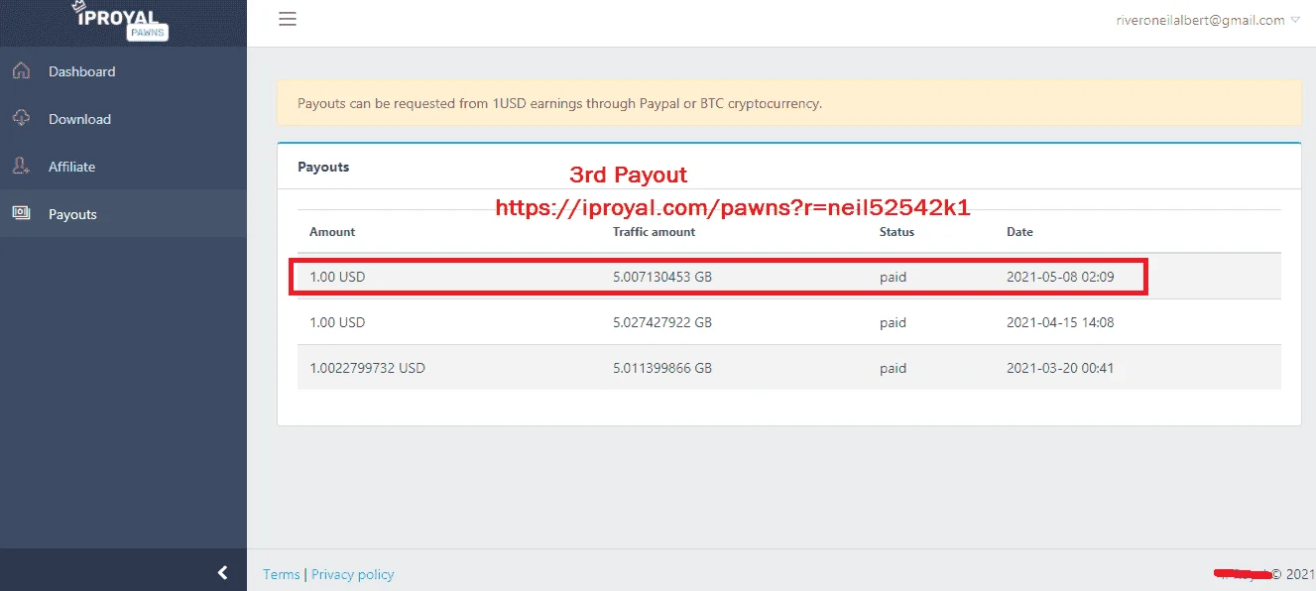
Task: Click the IPRoyal Pawns logo
Action: [122, 21]
